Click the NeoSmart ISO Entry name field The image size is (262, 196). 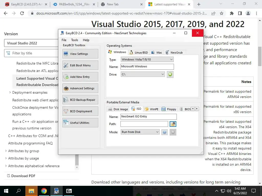pos(149,117)
